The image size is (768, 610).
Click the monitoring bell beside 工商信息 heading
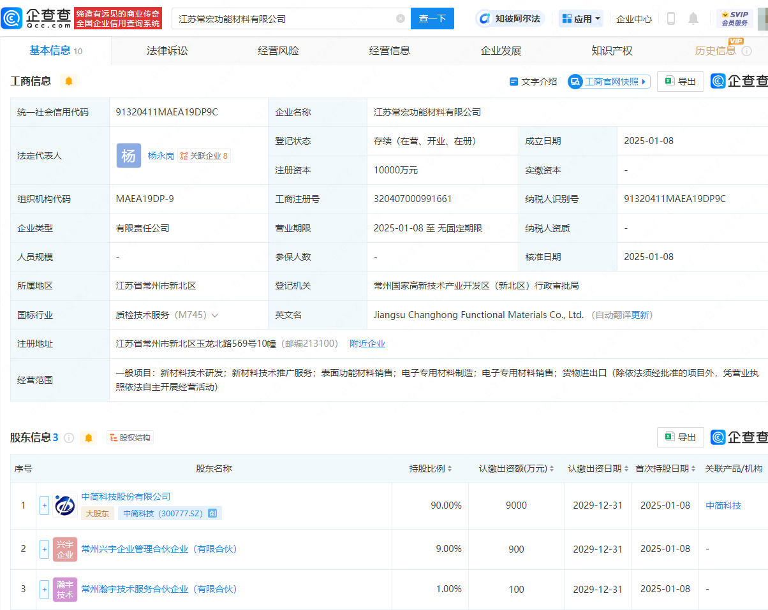point(69,82)
